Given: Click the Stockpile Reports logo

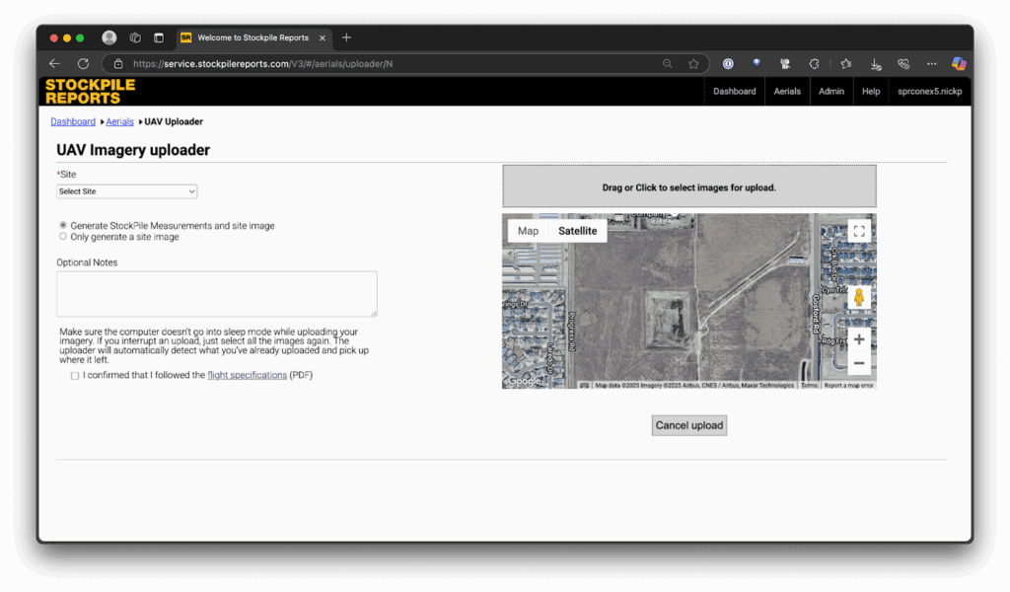Looking at the screenshot, I should coord(90,92).
